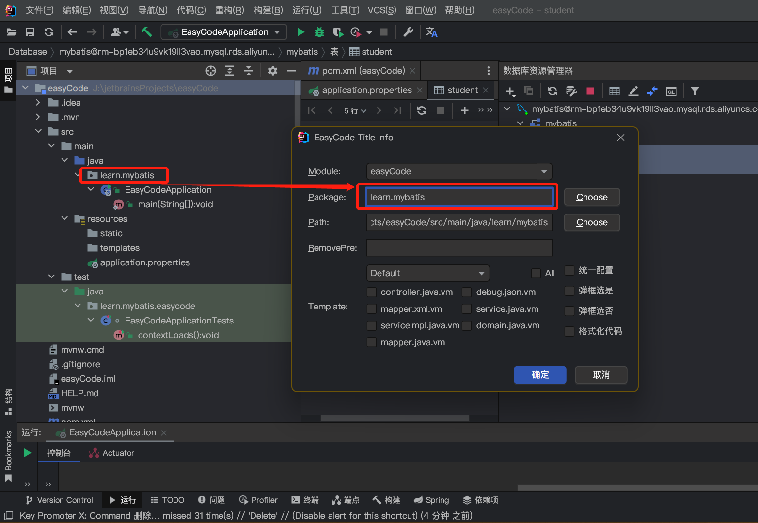The image size is (758, 523).
Task: Open a query console with the QL icon
Action: (671, 91)
